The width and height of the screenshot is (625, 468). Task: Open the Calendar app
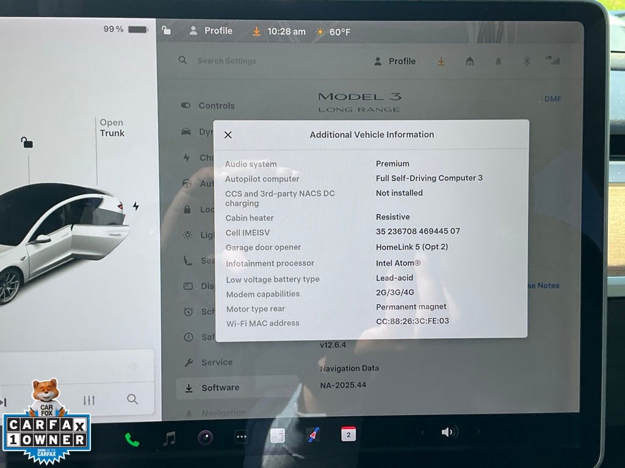tap(348, 434)
